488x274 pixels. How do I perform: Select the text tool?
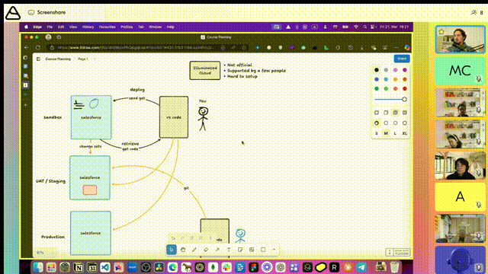(x=229, y=250)
